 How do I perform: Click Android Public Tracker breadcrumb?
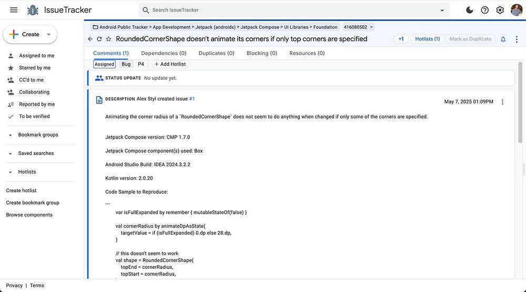pos(124,27)
